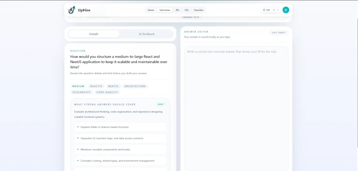Click the ARCHITECTURE tag
This screenshot has width=358, height=171.
click(135, 86)
